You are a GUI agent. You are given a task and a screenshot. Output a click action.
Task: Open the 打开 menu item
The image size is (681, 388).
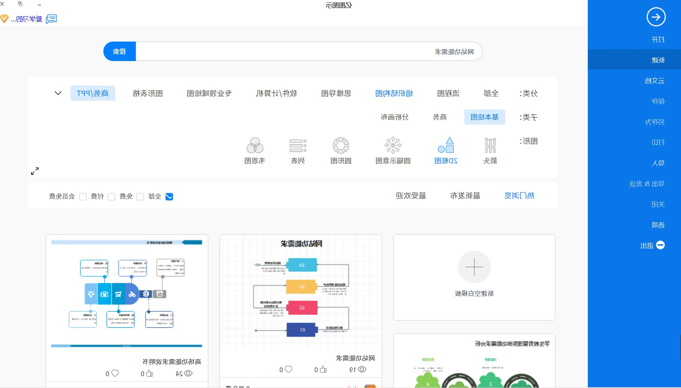[x=658, y=40]
